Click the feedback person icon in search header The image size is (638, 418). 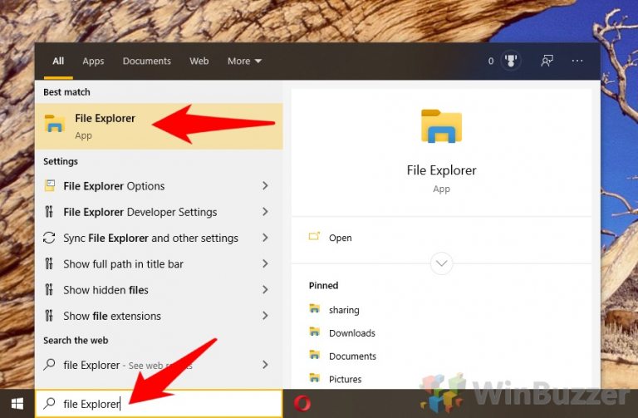[x=547, y=61]
